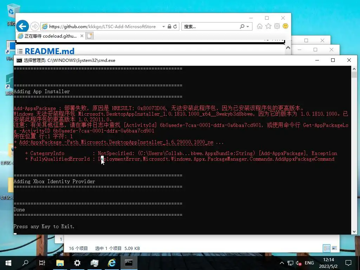Go back in Internet Explorer
This screenshot has height=270, width=360.
(22, 26)
